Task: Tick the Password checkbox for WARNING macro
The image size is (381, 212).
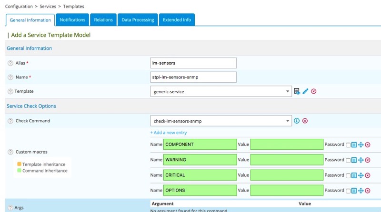Action: click(x=348, y=160)
